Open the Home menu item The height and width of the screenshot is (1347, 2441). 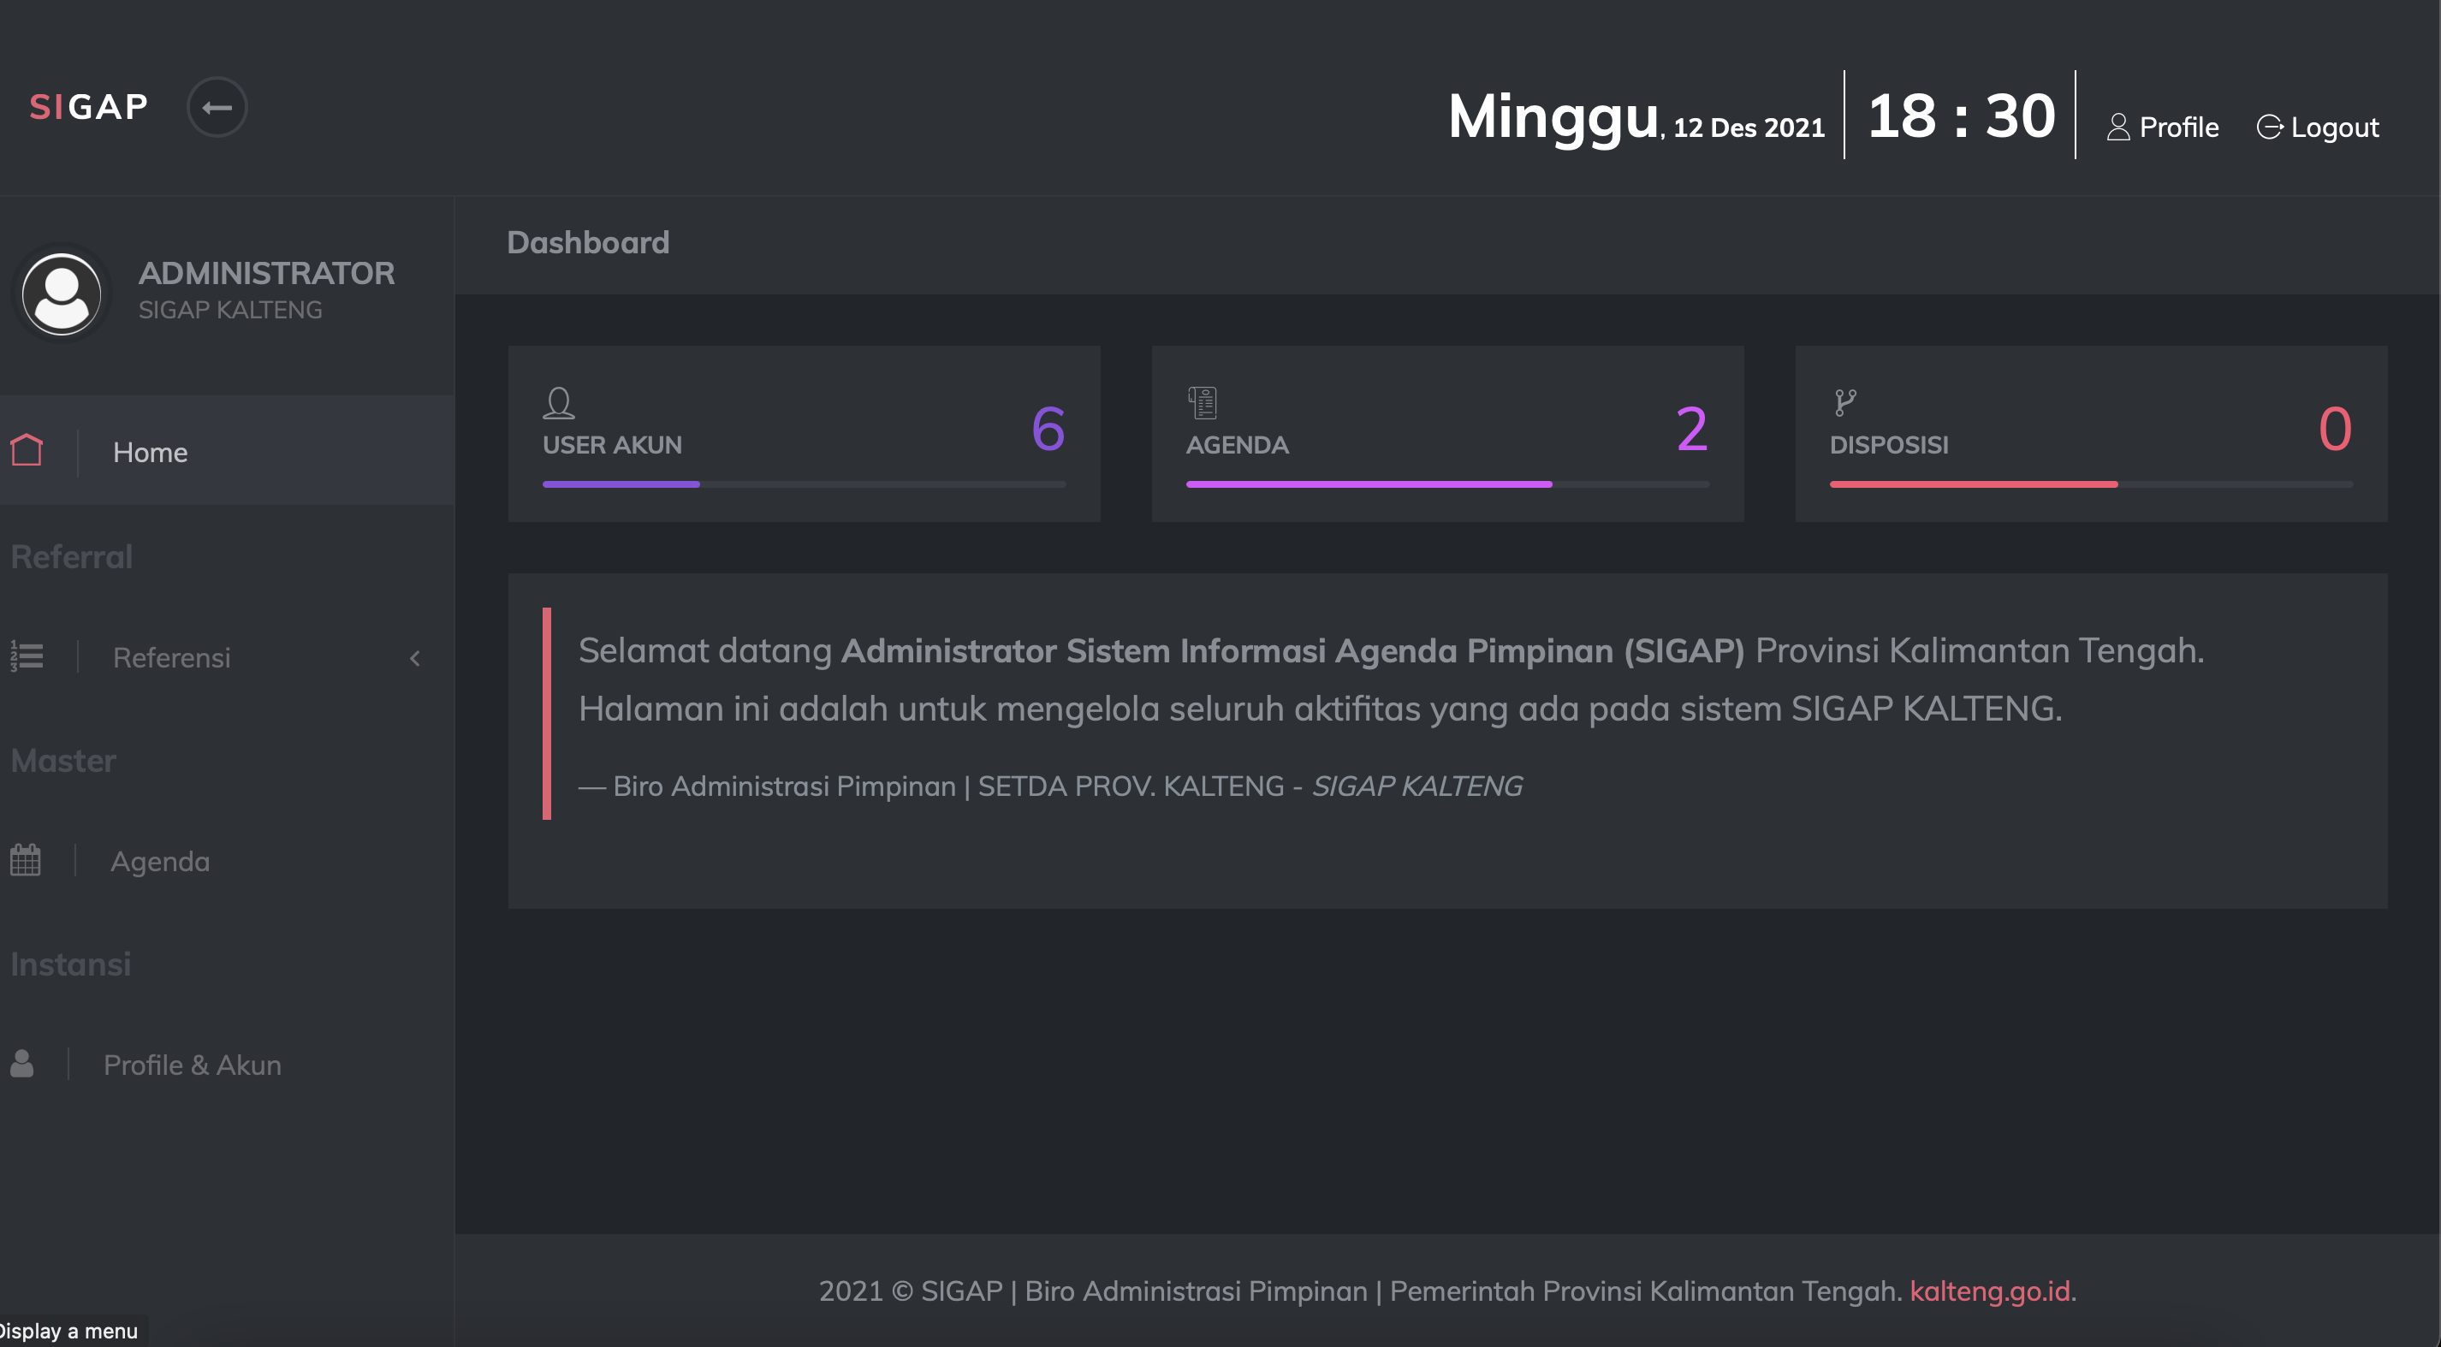[150, 452]
